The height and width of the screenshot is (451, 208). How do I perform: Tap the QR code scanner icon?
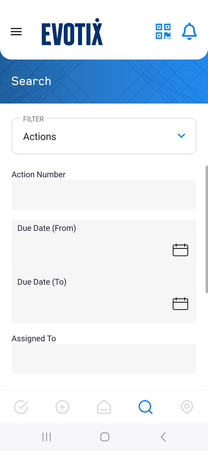(x=163, y=31)
